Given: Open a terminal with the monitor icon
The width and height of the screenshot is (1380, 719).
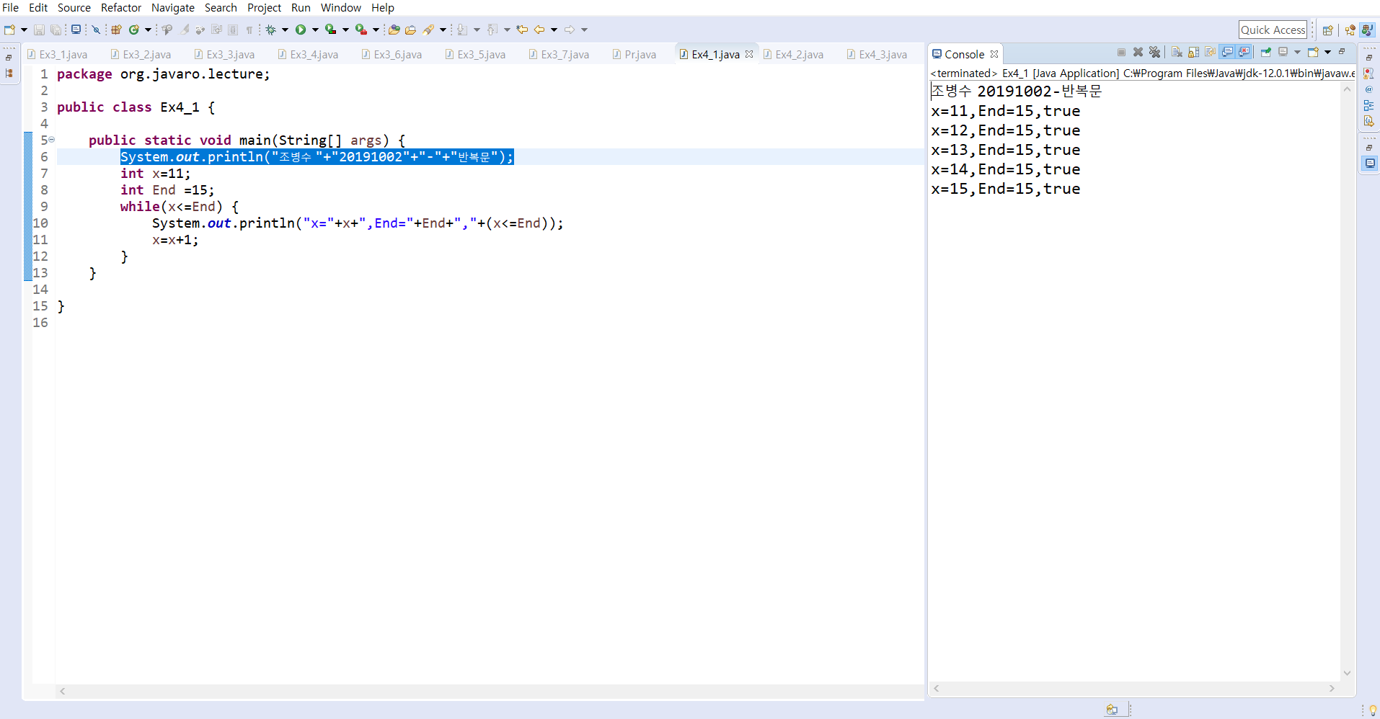Looking at the screenshot, I should (76, 30).
